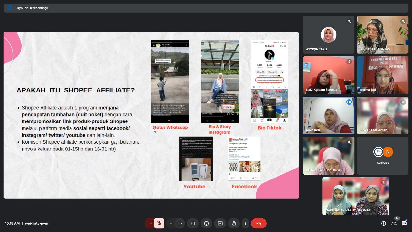Expand audio settings arrow beside microphone

tap(150, 223)
